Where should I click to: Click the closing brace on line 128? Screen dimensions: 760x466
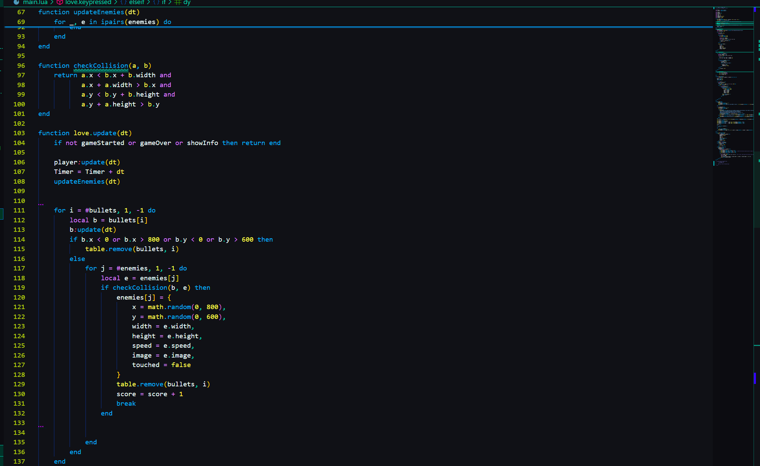(x=119, y=375)
